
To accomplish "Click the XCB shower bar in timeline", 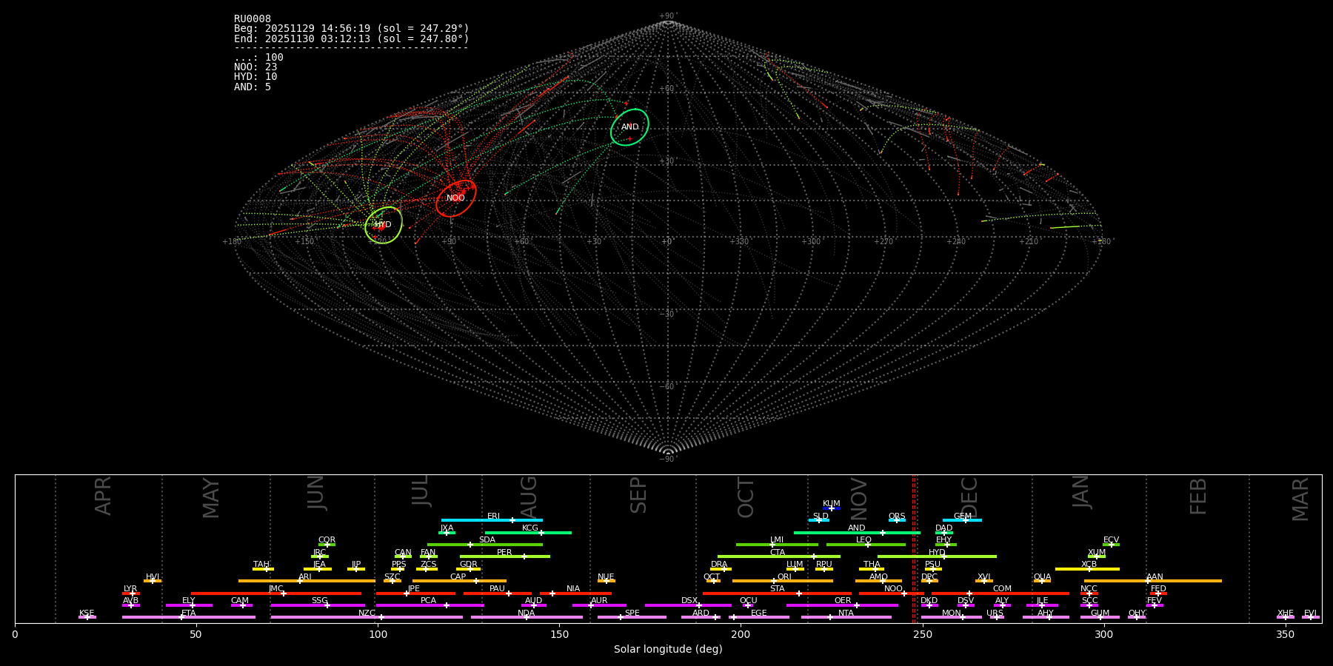I will (1087, 569).
